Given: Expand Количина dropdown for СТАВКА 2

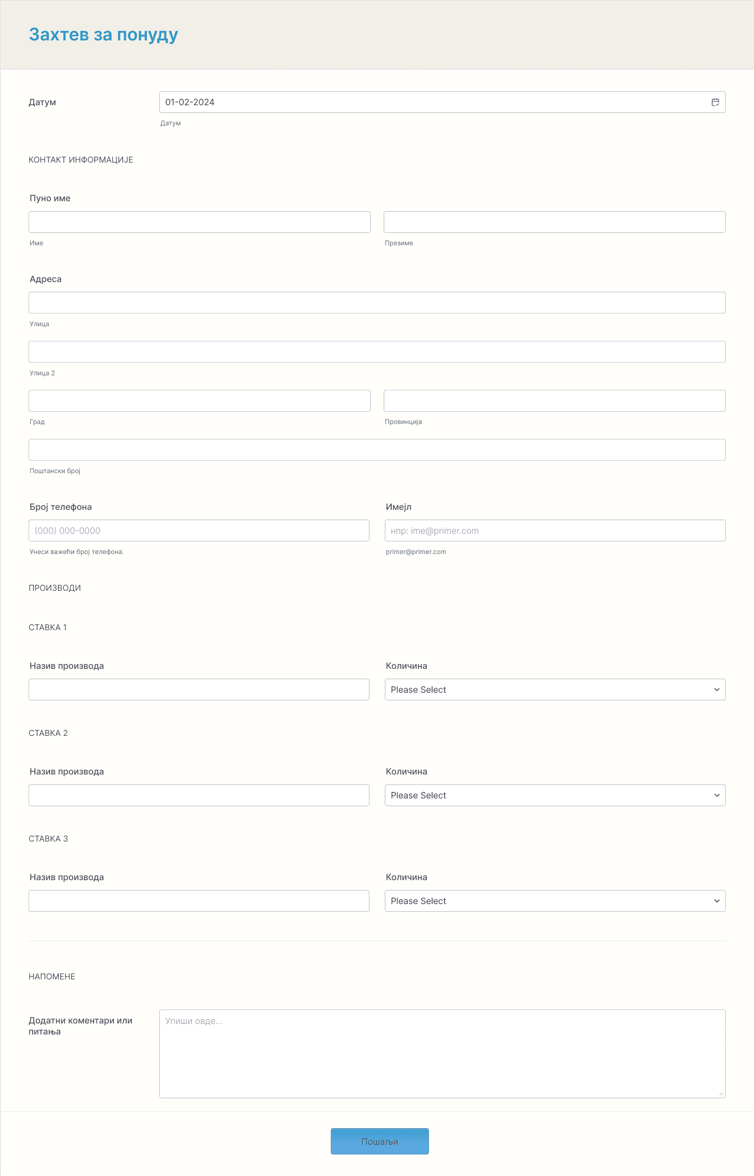Looking at the screenshot, I should (555, 796).
